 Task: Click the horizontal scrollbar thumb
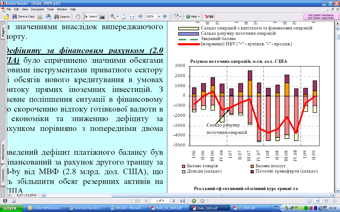(221, 195)
